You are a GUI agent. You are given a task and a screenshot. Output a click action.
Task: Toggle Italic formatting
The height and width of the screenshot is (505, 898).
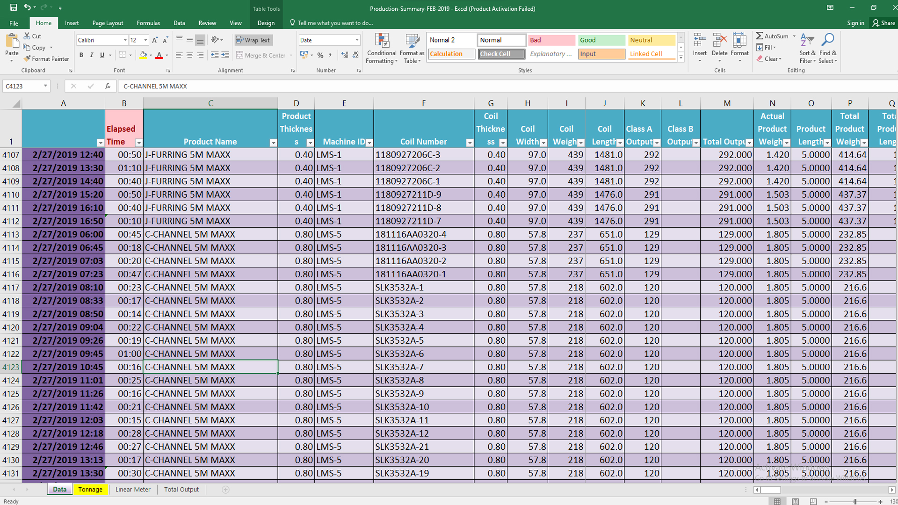(x=92, y=55)
